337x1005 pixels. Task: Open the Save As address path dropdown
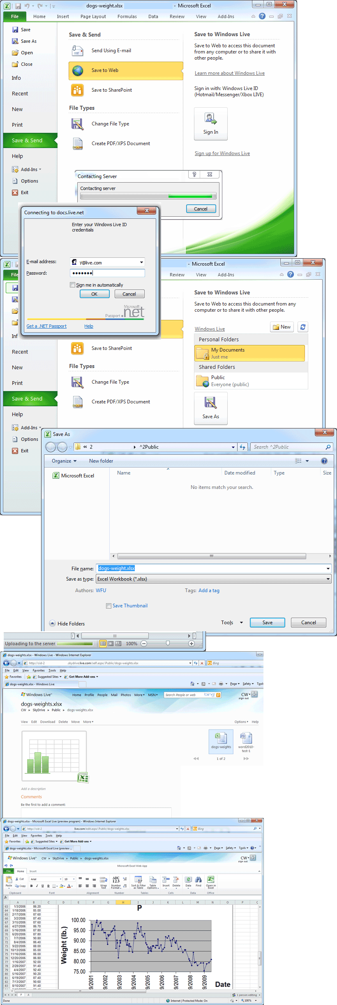pos(233,447)
